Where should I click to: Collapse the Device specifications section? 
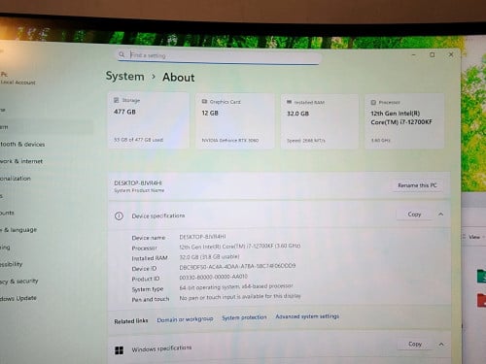tap(440, 215)
